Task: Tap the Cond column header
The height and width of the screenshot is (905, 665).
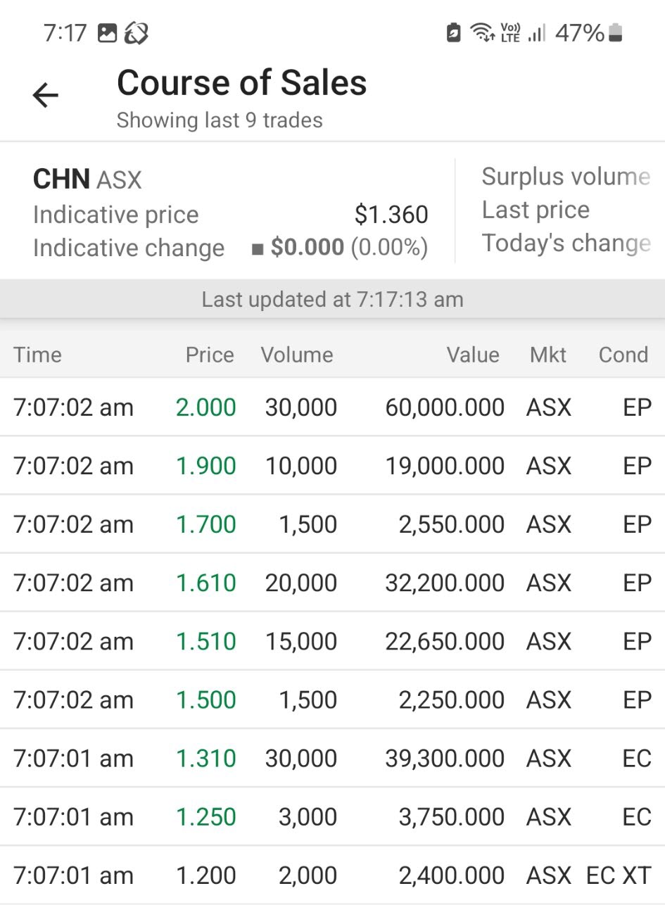Action: pos(623,355)
